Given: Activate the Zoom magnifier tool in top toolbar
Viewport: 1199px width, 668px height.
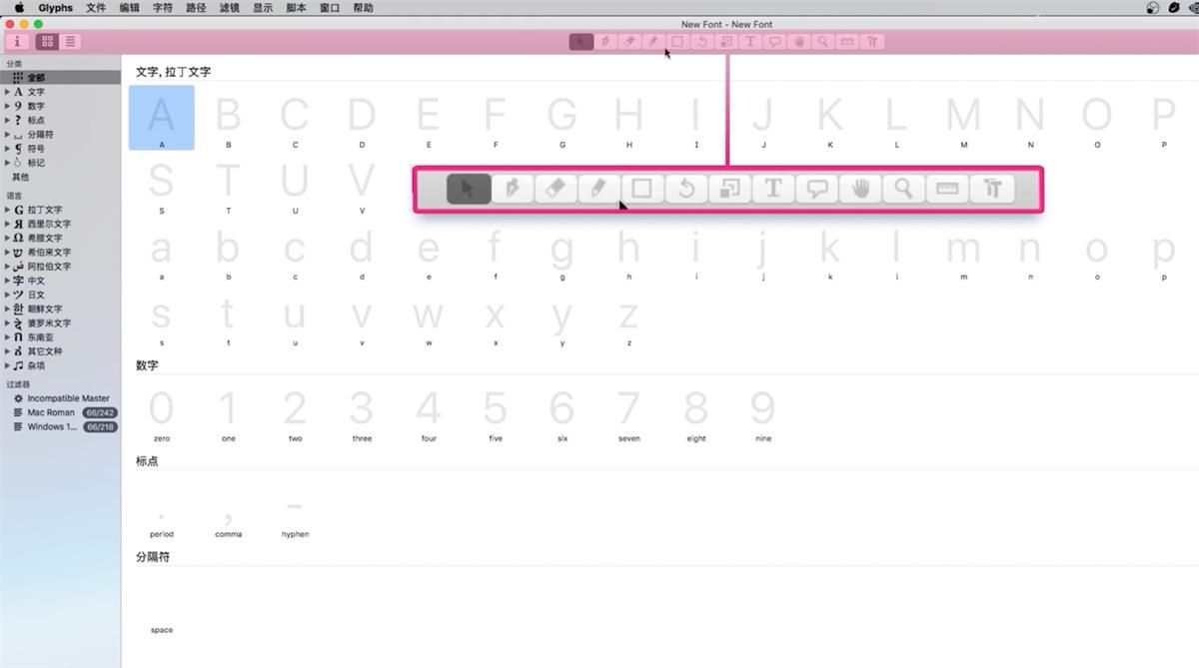Looking at the screenshot, I should click(x=822, y=42).
